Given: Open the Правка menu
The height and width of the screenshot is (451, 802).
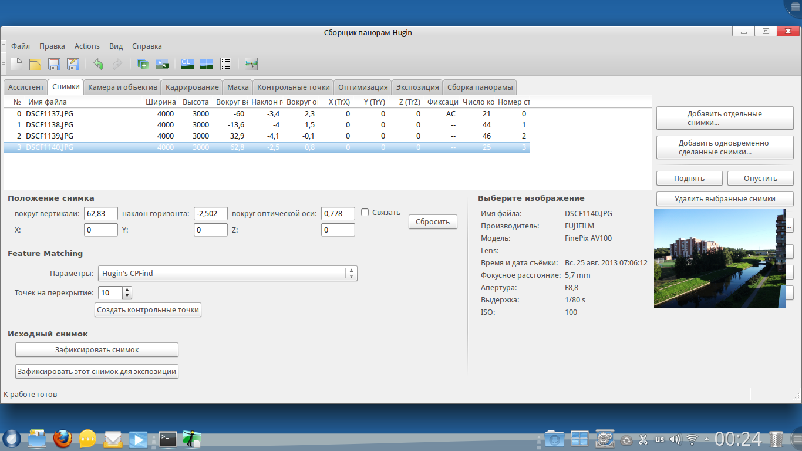Looking at the screenshot, I should pos(52,46).
